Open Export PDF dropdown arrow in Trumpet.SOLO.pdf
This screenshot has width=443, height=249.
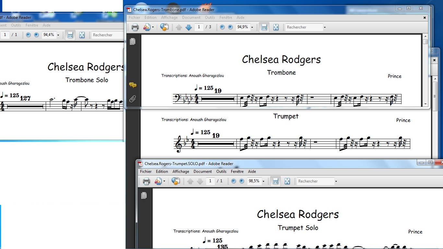coord(164,181)
